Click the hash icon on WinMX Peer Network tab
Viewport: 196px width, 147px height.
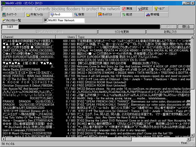pyautogui.click(x=46, y=20)
